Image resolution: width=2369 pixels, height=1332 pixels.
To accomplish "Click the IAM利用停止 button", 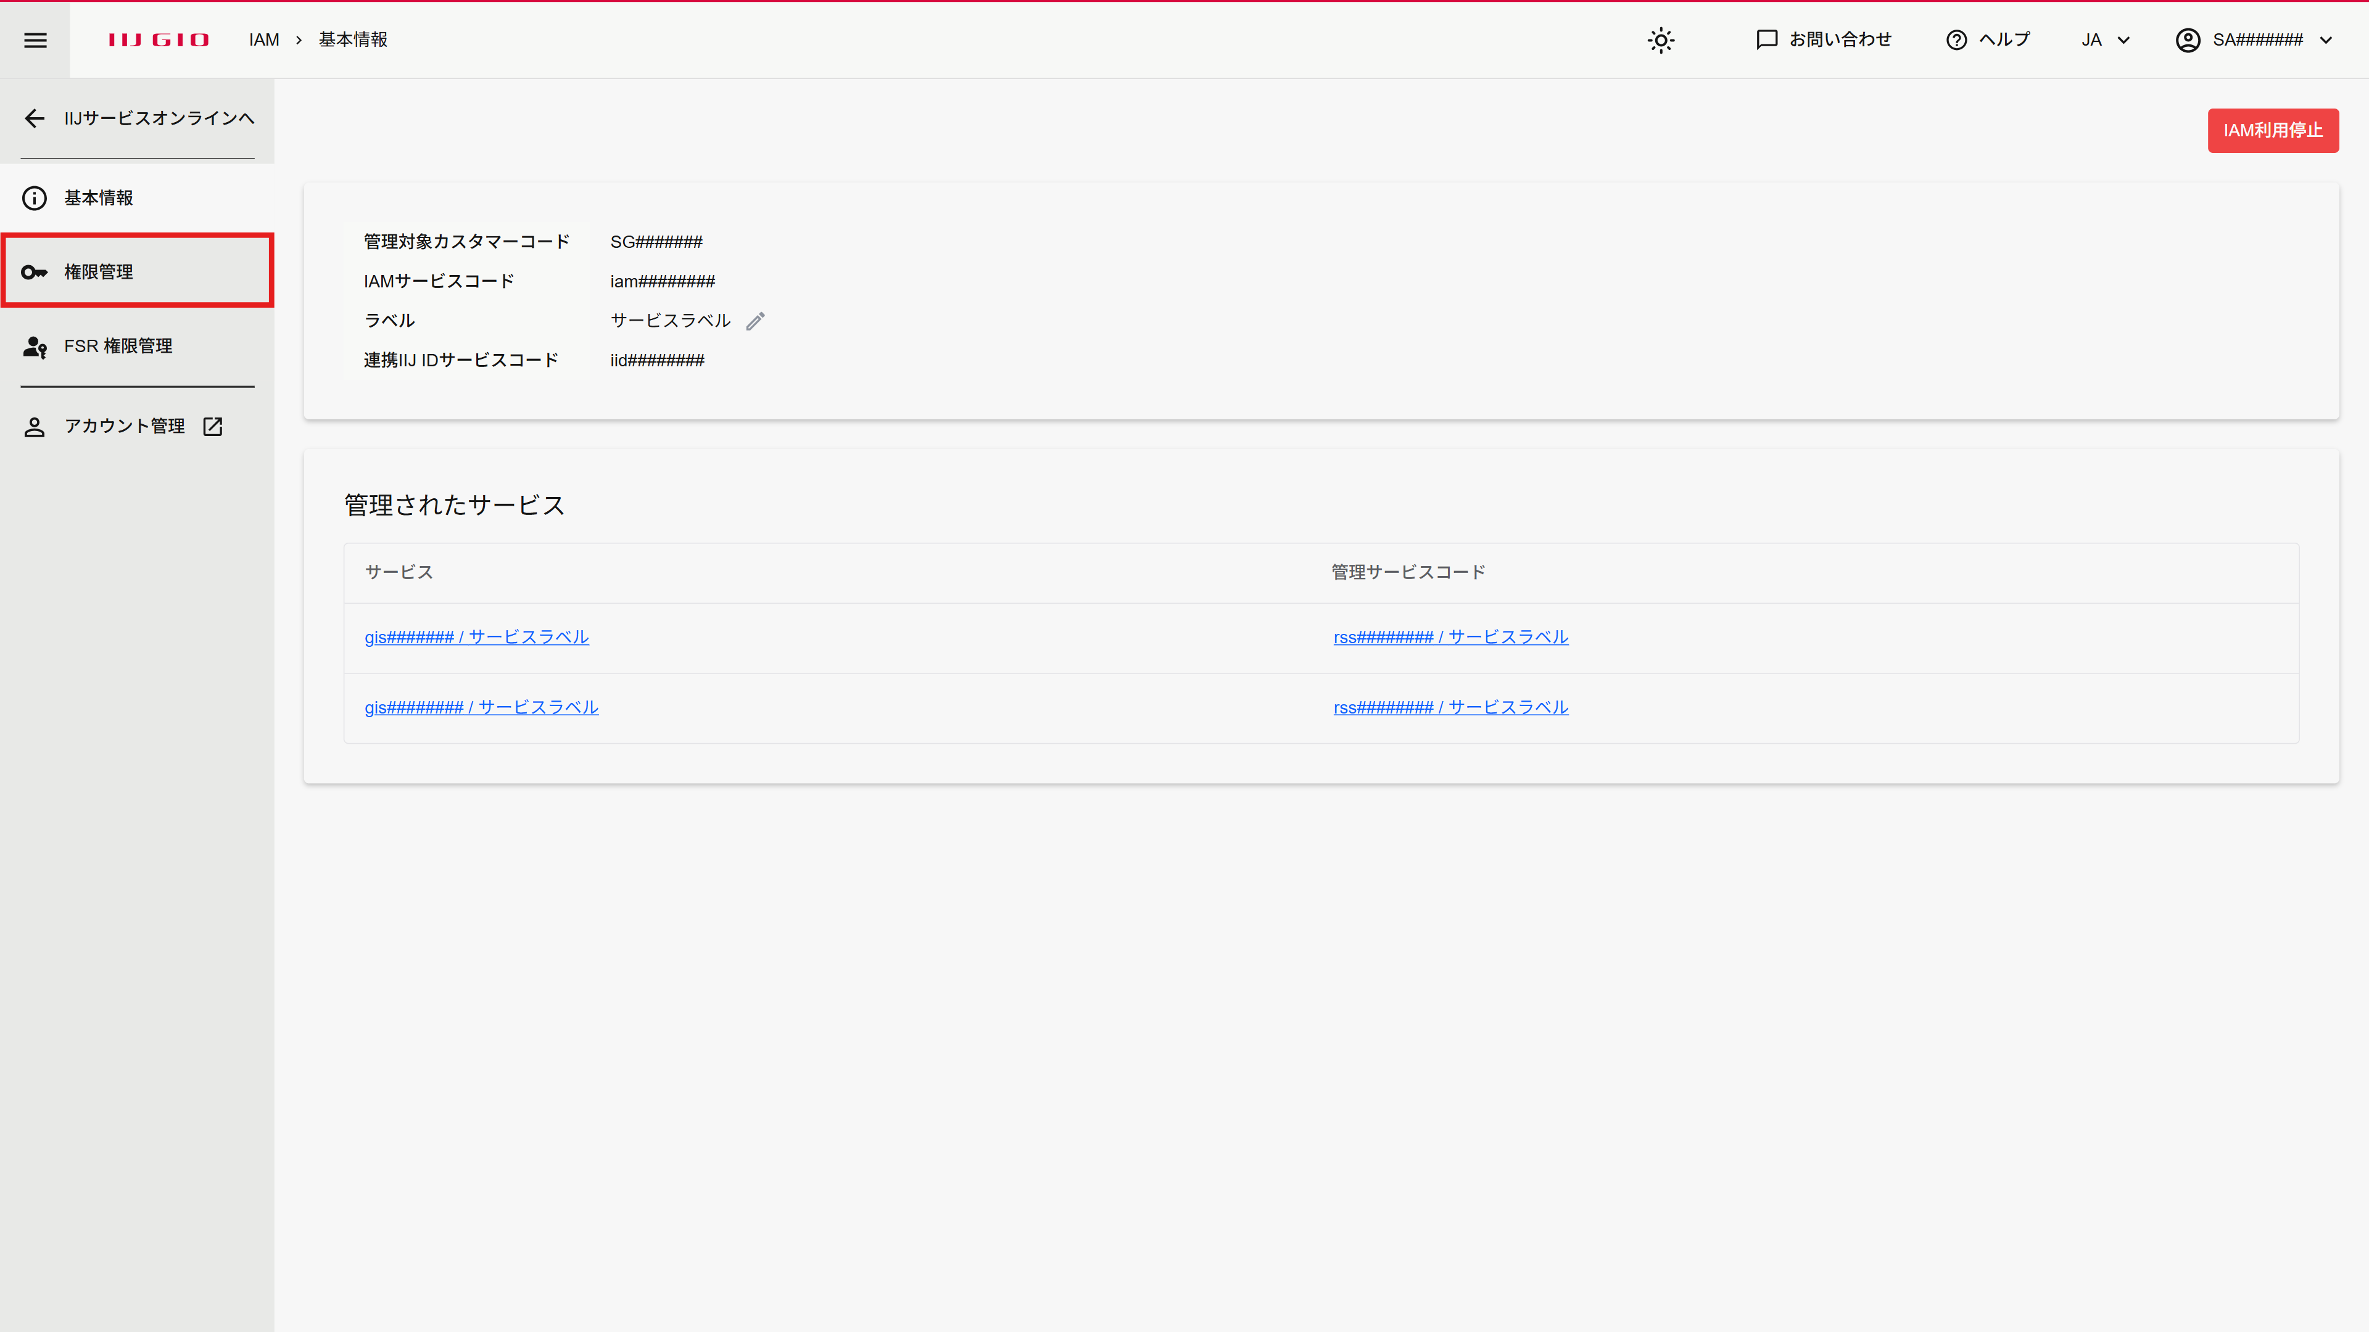I will click(2272, 131).
